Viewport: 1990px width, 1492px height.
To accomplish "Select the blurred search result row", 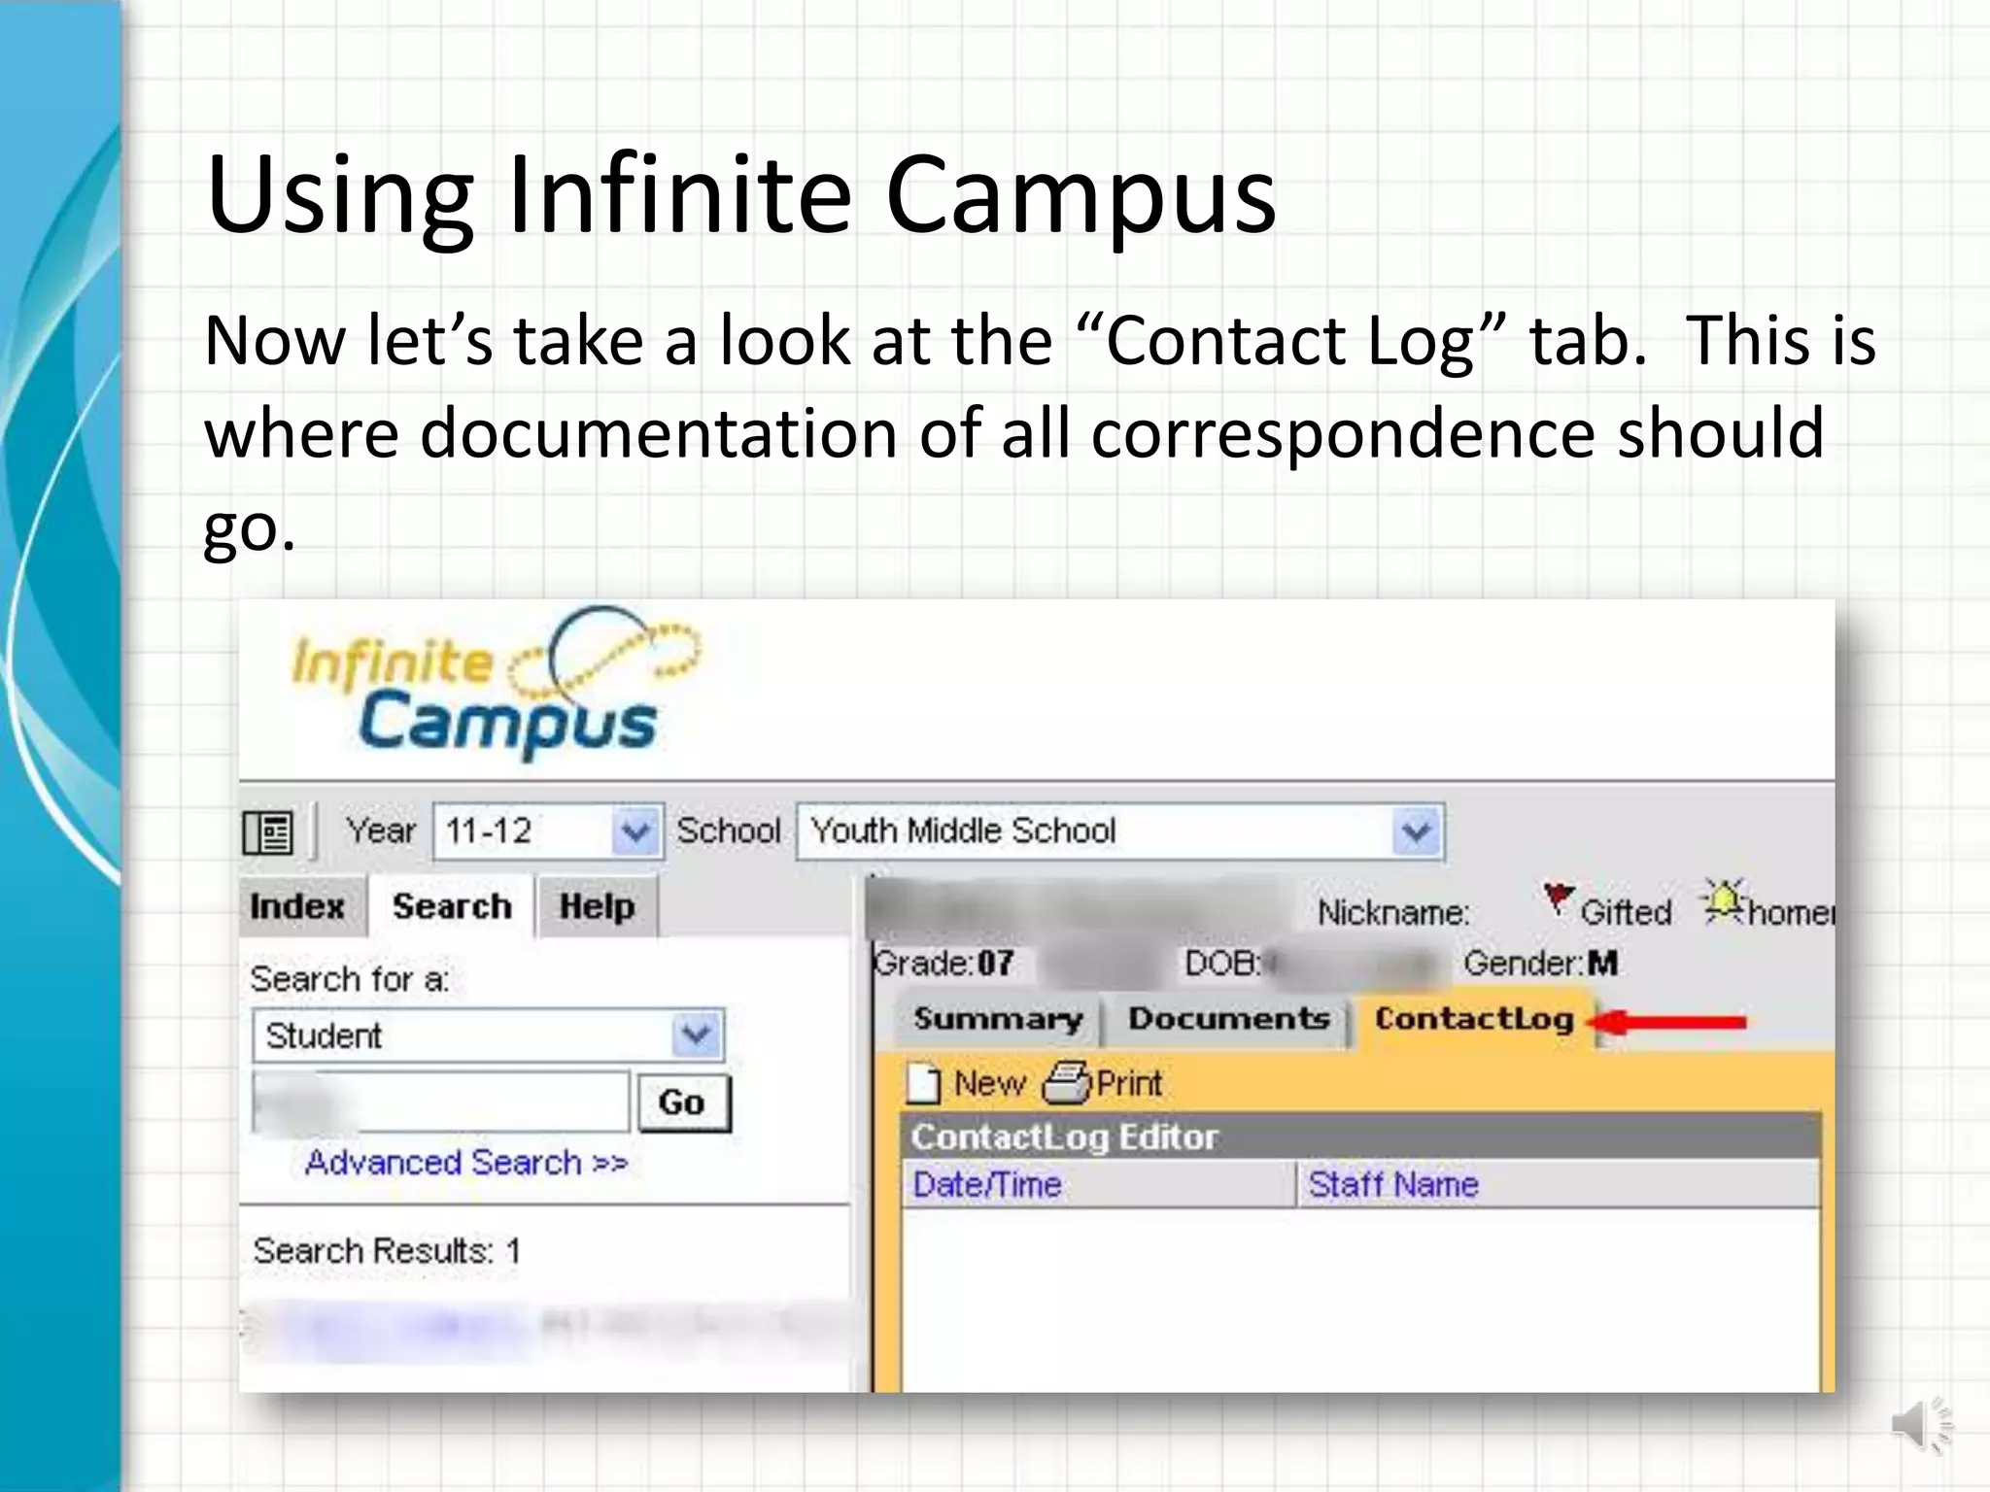I will [x=544, y=1327].
